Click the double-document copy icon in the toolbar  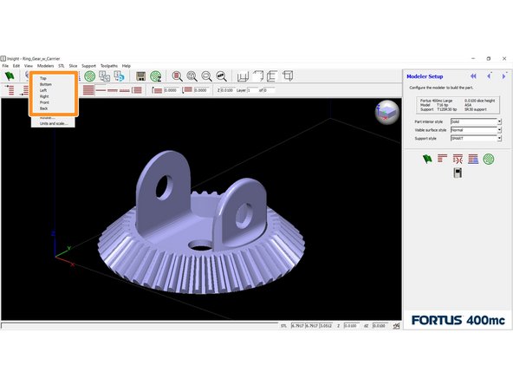click(104, 76)
